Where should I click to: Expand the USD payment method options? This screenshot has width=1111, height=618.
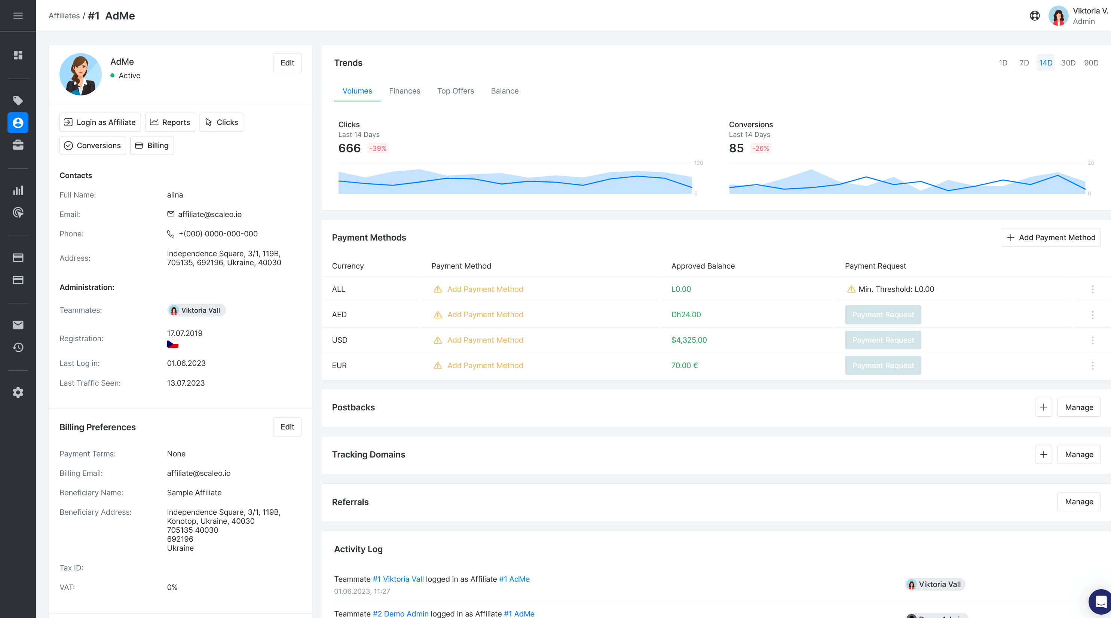tap(1093, 340)
